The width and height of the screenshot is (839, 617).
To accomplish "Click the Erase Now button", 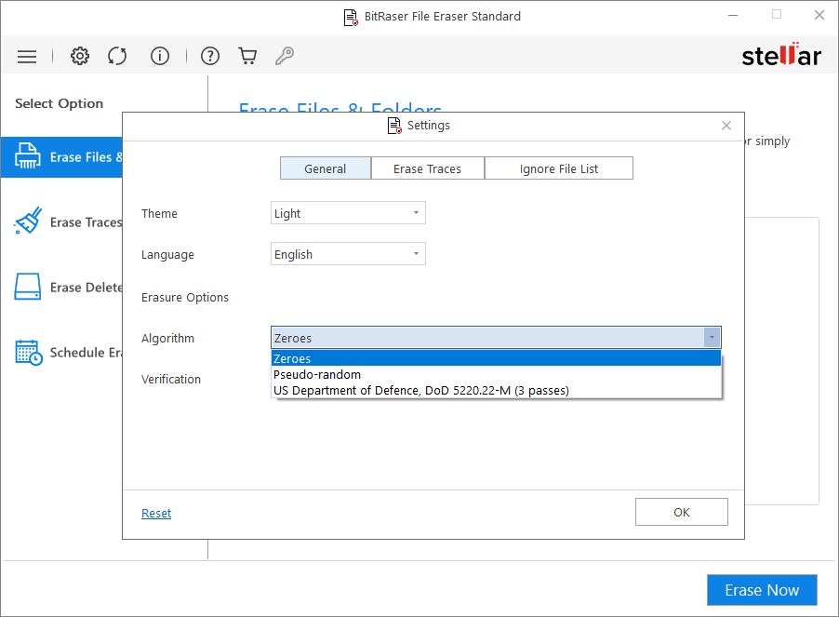I will 762,590.
